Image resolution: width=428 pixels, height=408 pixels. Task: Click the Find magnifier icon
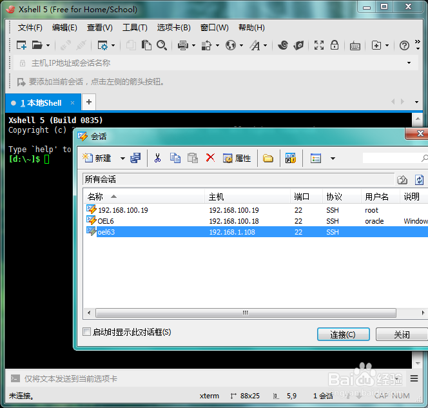pos(162,45)
